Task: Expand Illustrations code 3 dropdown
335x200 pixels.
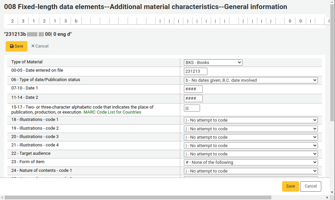Action: click(251, 137)
